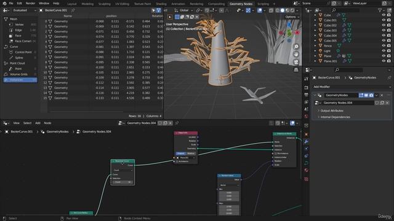Click Relative button in Object Info node
Image resolution: width=394 pixels, height=221 pixels.
191,153
